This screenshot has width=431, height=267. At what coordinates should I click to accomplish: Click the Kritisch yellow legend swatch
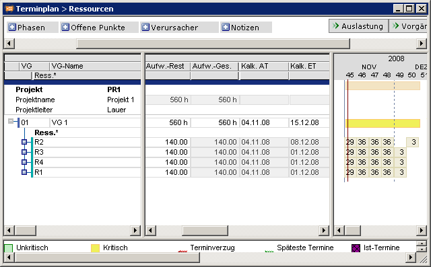pyautogui.click(x=95, y=248)
